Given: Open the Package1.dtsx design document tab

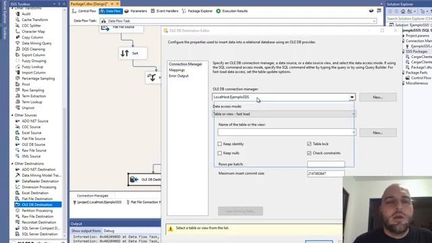Looking at the screenshot, I should coord(89,3).
